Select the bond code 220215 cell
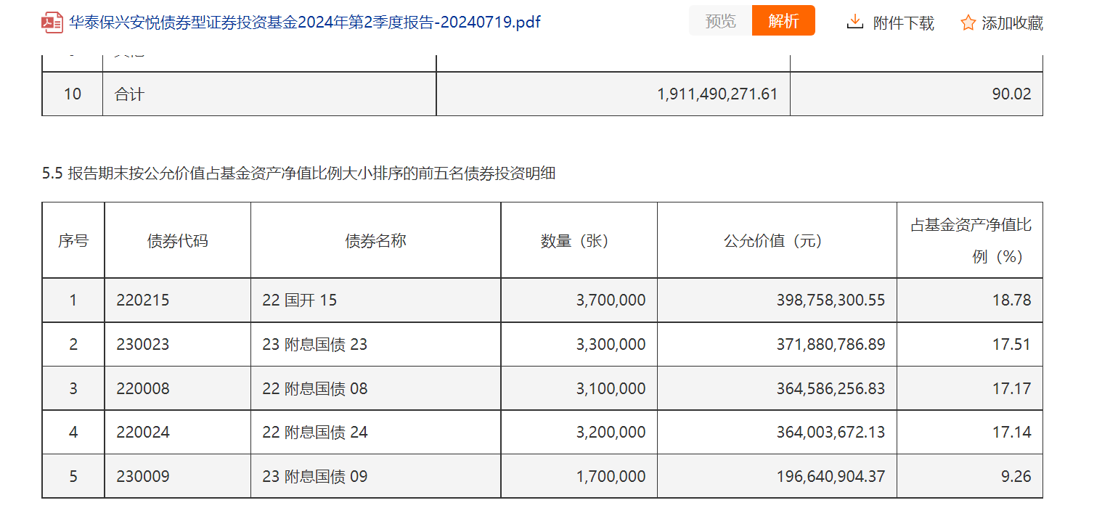Screen dimensions: 1118x532 point(143,300)
